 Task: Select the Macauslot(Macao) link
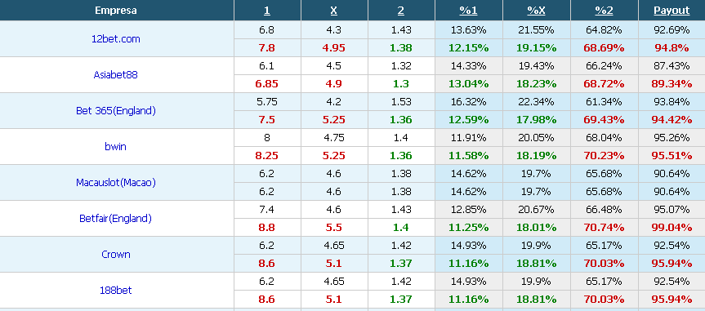[x=115, y=183]
